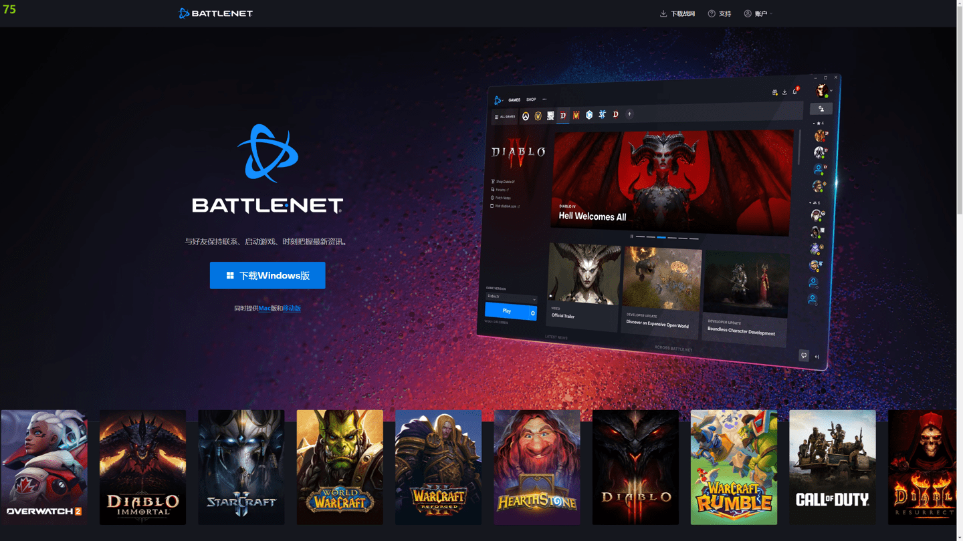The image size is (963, 541).
Task: Click Forums in the preview sidebar
Action: pyautogui.click(x=500, y=190)
